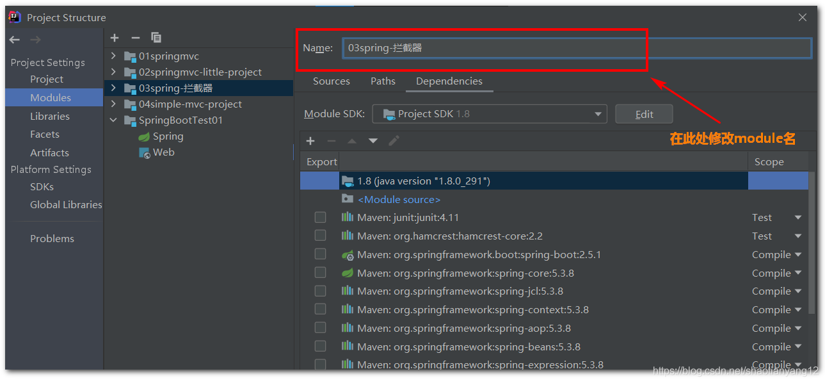Switch to the Paths tab
Image resolution: width=825 pixels, height=383 pixels.
383,81
